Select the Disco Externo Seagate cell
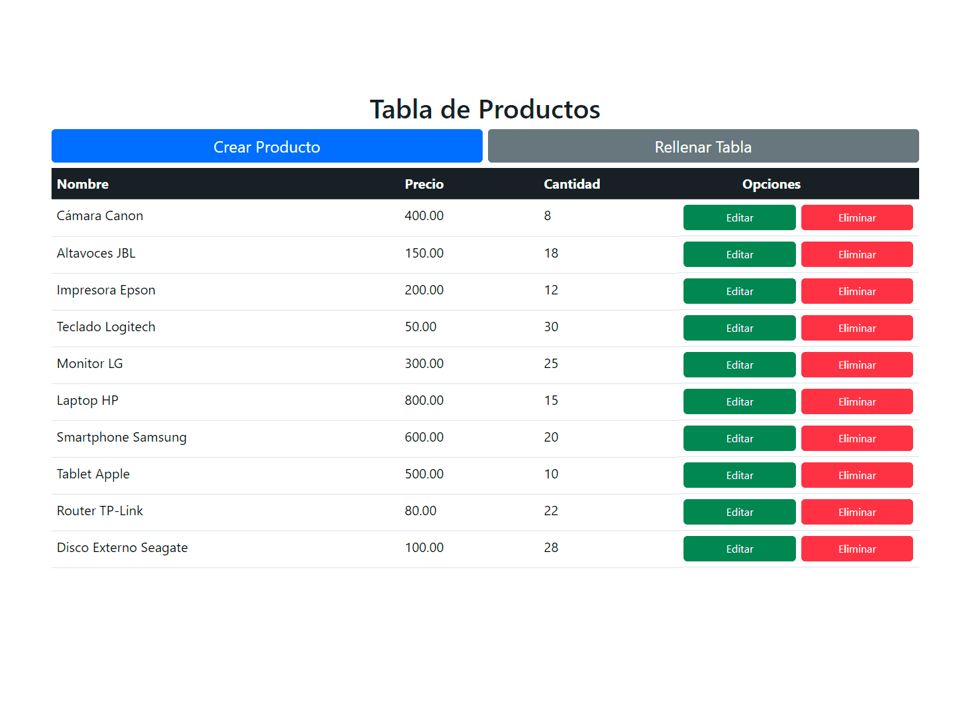 coord(226,549)
